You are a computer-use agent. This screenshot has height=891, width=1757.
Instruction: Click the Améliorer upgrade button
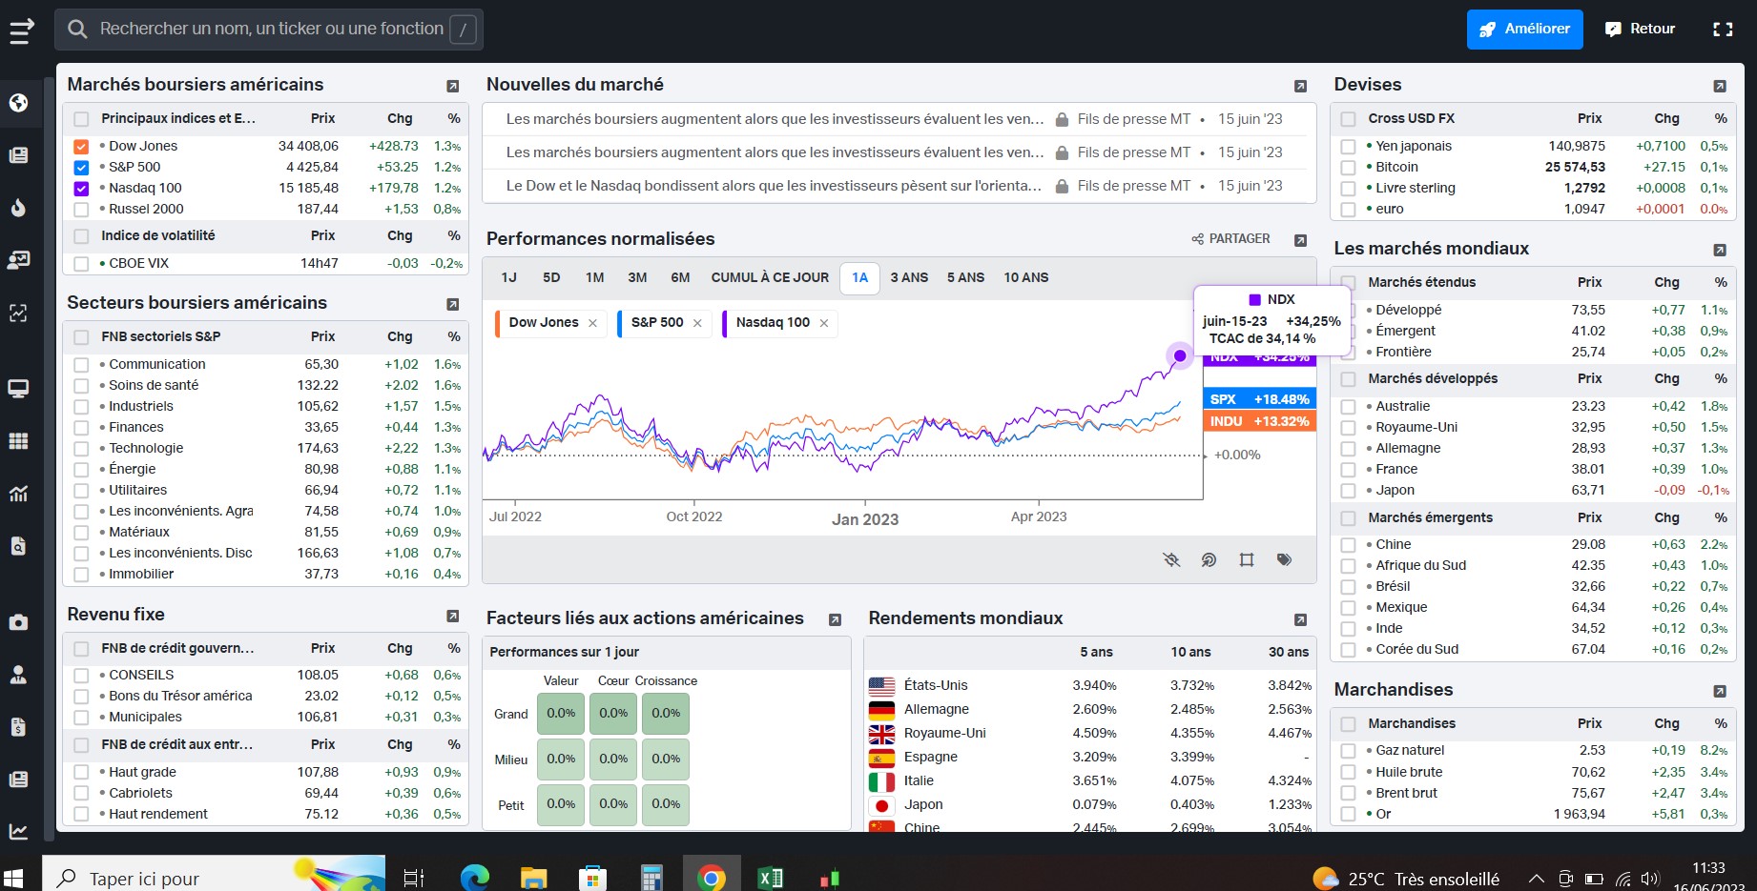point(1524,30)
